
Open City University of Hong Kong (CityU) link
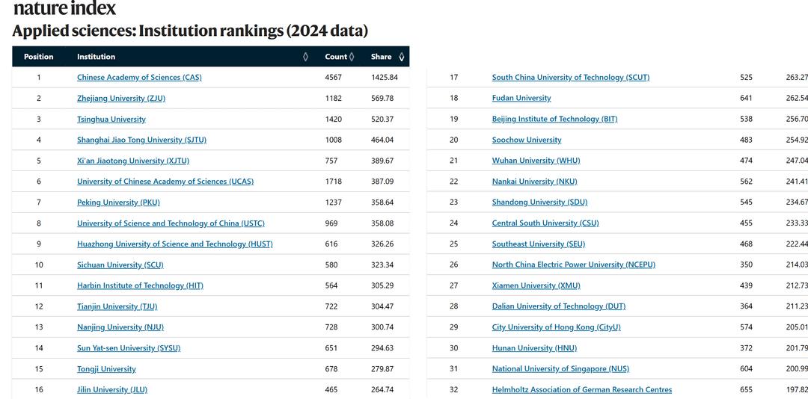click(557, 327)
